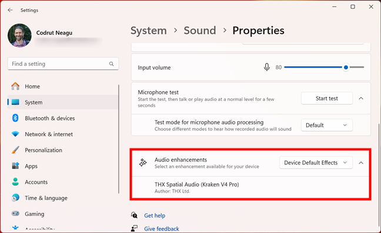
Task: Mute the microphone via input volume icon
Action: [x=267, y=67]
